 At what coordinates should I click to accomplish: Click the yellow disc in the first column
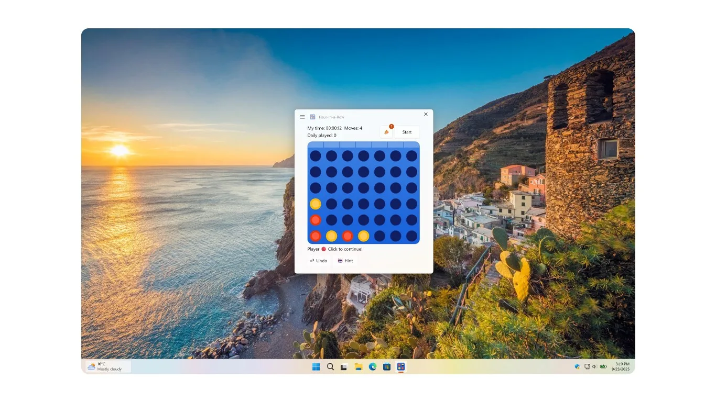click(x=316, y=204)
